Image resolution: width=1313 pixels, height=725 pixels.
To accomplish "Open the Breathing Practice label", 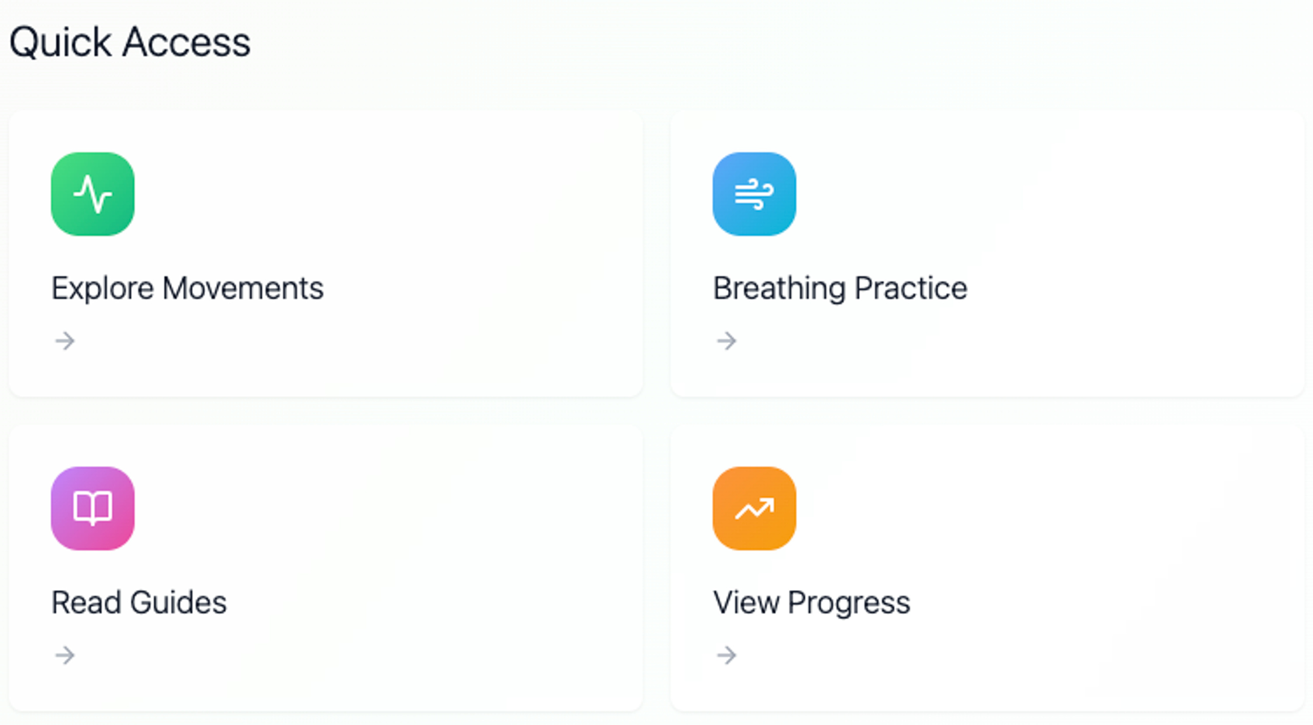I will pyautogui.click(x=840, y=289).
